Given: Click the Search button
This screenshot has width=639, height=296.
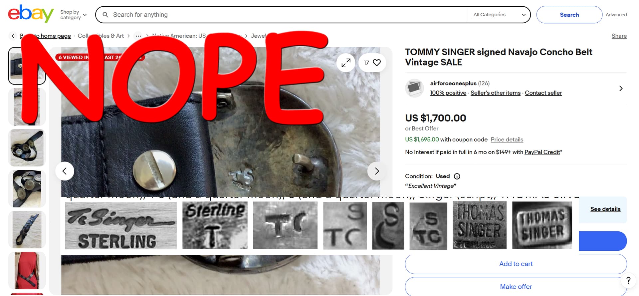Looking at the screenshot, I should 569,15.
